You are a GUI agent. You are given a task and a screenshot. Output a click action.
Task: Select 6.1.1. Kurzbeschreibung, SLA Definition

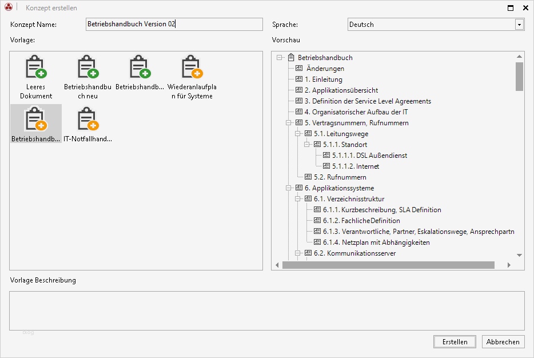coord(382,210)
